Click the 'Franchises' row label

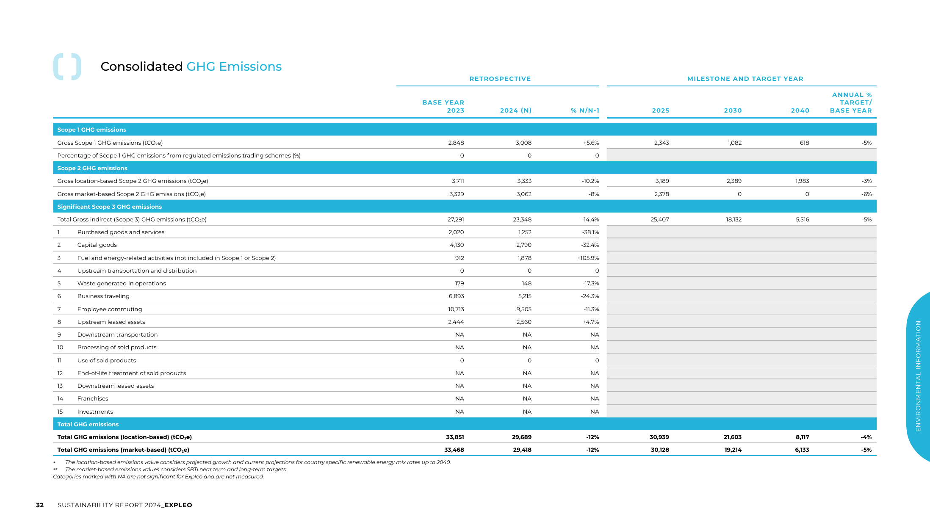pos(93,399)
